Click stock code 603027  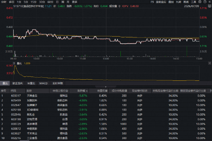tap(16, 133)
